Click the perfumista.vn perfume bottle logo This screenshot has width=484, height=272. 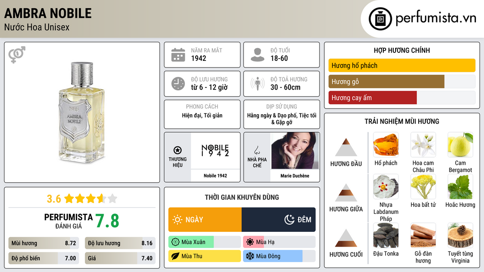click(380, 19)
